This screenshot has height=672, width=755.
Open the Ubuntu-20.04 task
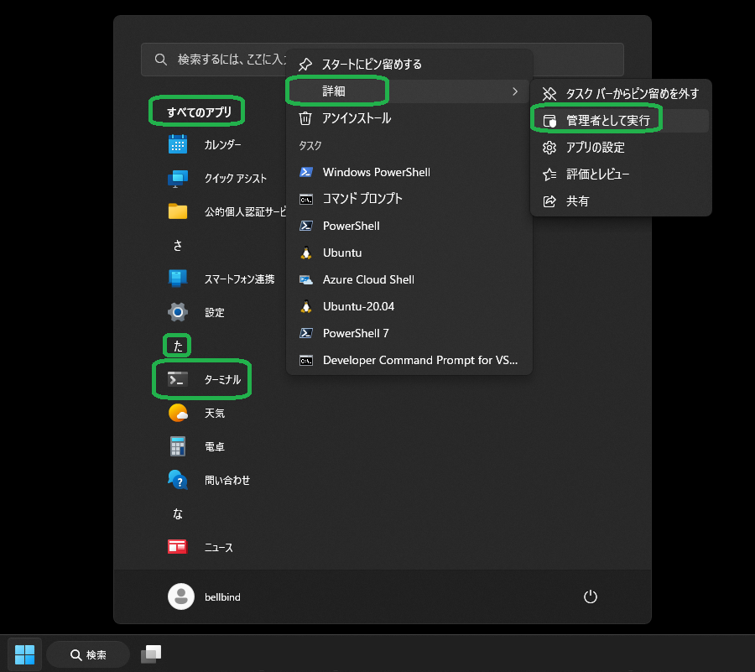pyautogui.click(x=409, y=306)
